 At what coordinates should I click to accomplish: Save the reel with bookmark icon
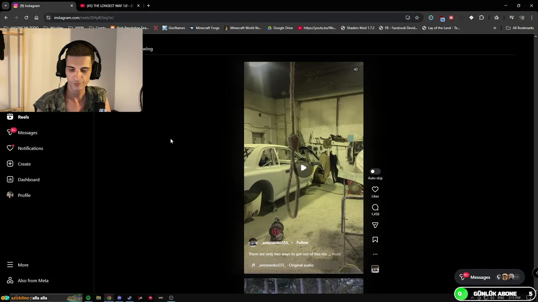tap(375, 240)
